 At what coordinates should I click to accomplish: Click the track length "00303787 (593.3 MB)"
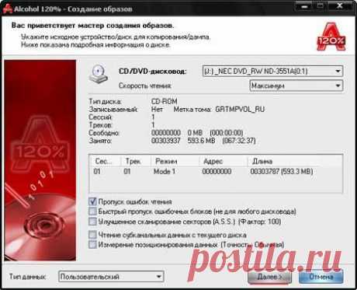(282, 171)
